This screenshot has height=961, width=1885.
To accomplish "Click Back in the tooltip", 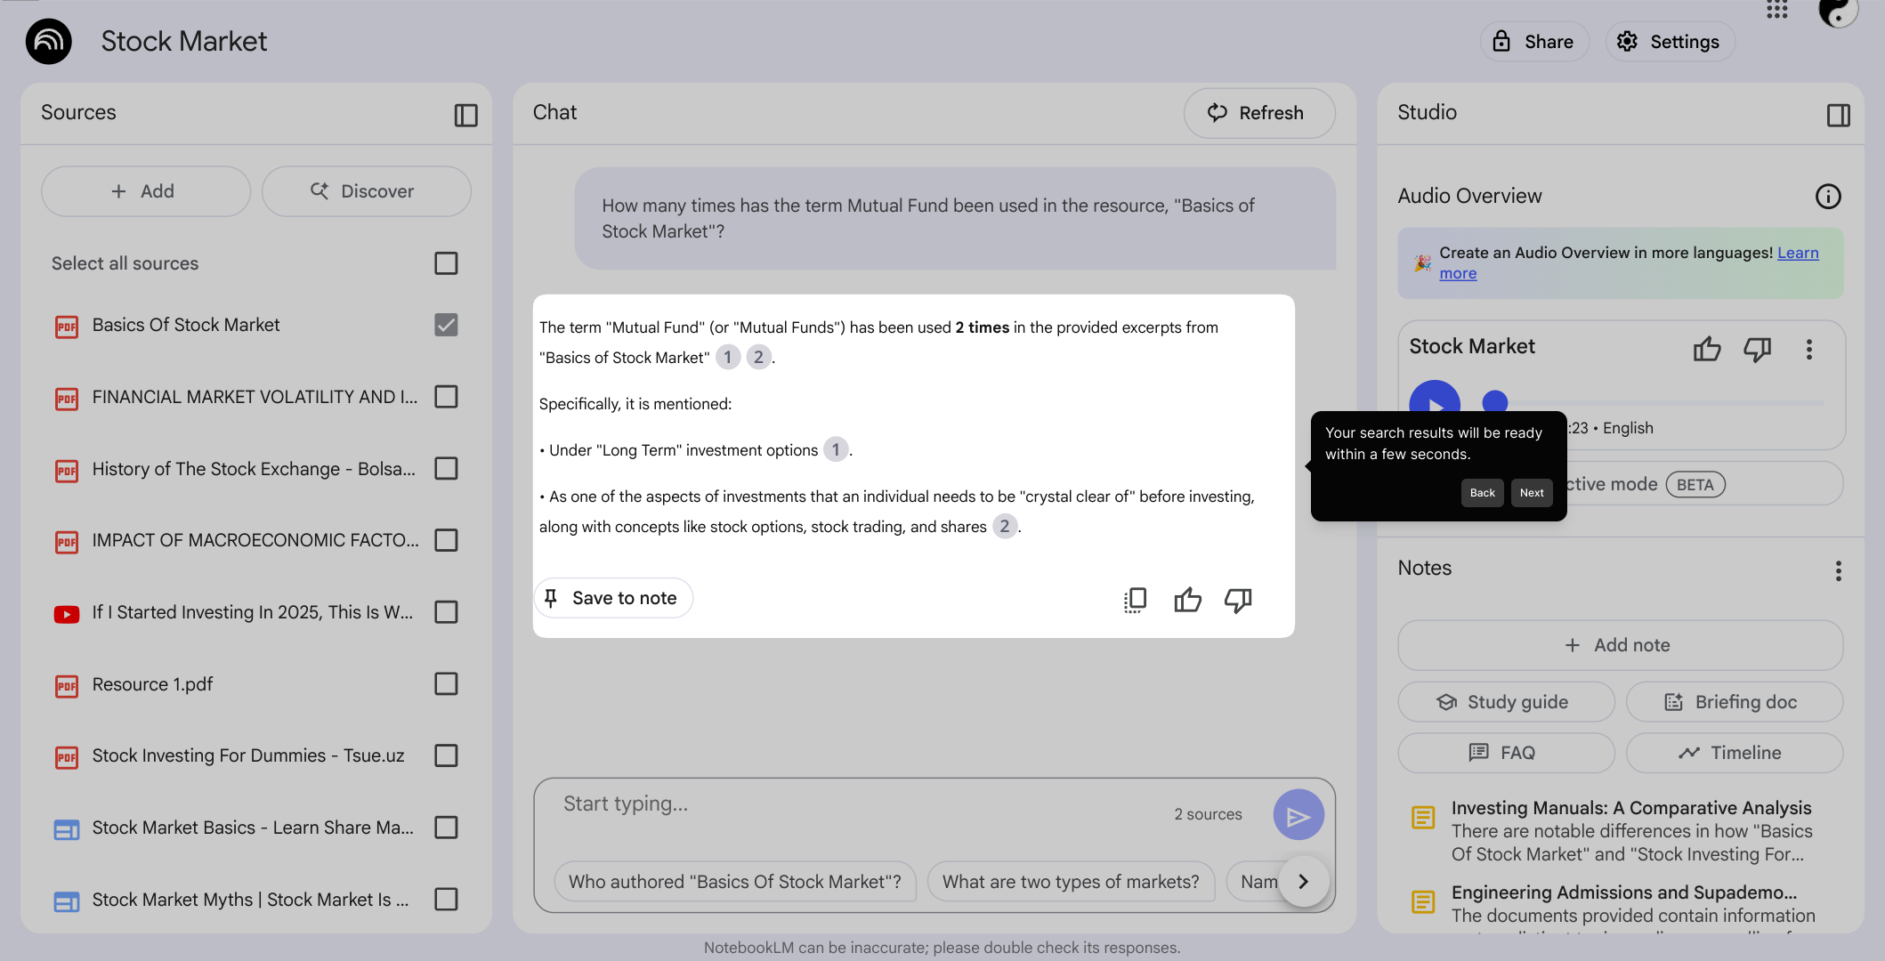I will click(x=1482, y=493).
